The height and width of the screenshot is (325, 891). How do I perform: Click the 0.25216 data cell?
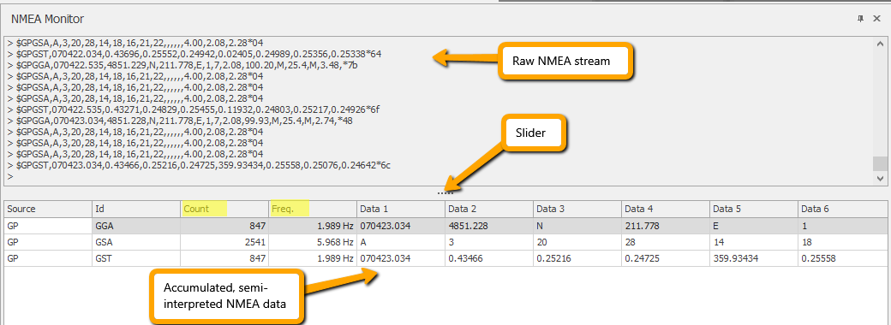[577, 258]
